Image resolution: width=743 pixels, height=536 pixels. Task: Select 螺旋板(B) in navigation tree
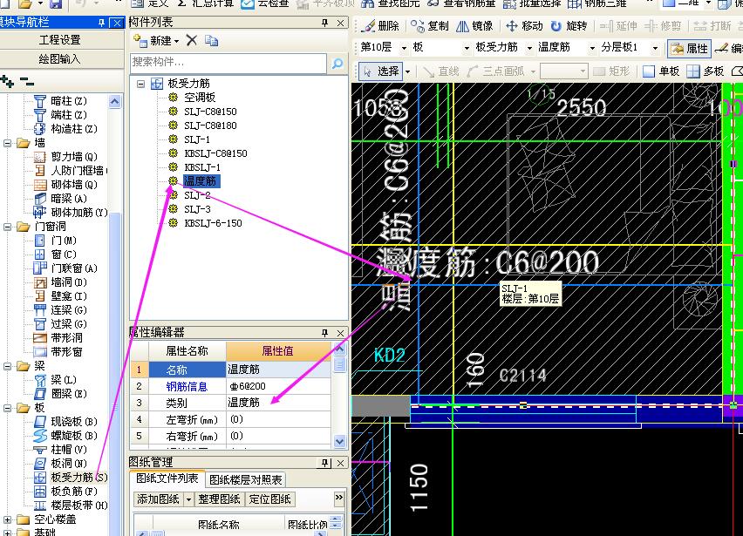click(x=74, y=436)
